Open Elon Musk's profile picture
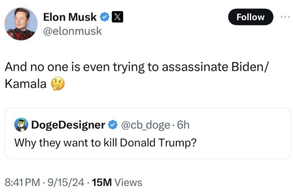The height and width of the screenshot is (195, 293). click(x=21, y=24)
